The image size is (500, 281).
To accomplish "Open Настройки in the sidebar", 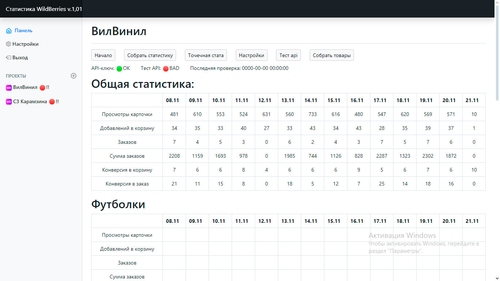I will [25, 44].
